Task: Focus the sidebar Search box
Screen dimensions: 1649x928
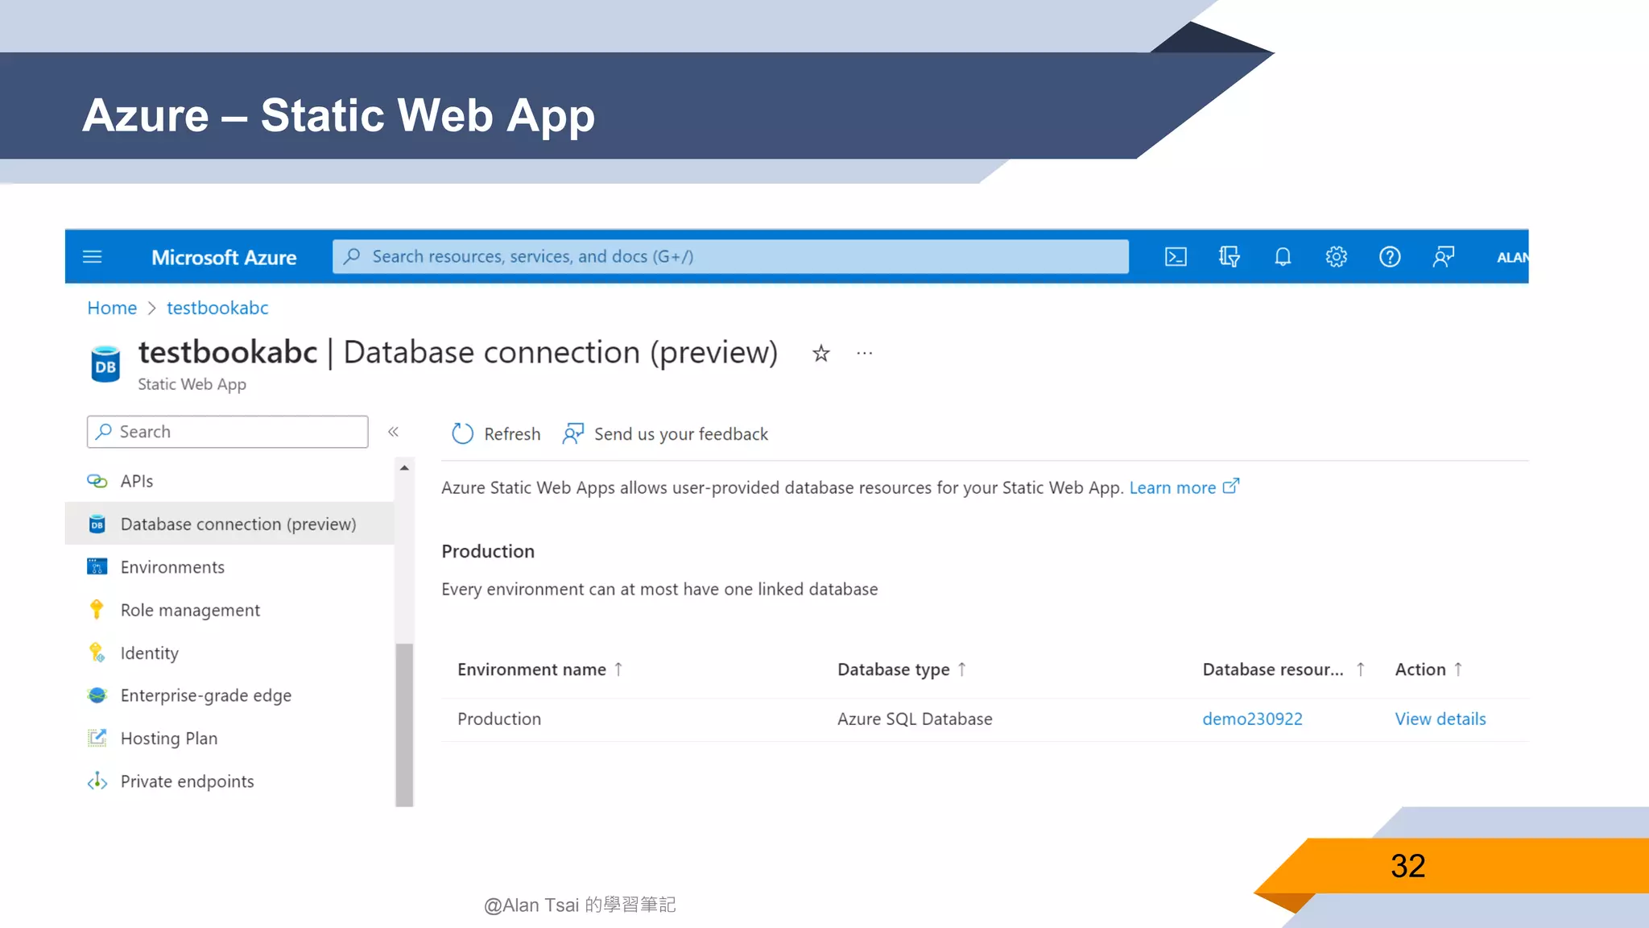Action: pyautogui.click(x=228, y=432)
